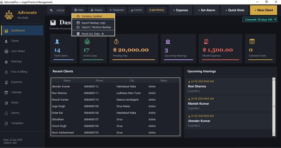This screenshot has height=148, width=281.
Task: Click the City column header
Action: pos(132,81)
